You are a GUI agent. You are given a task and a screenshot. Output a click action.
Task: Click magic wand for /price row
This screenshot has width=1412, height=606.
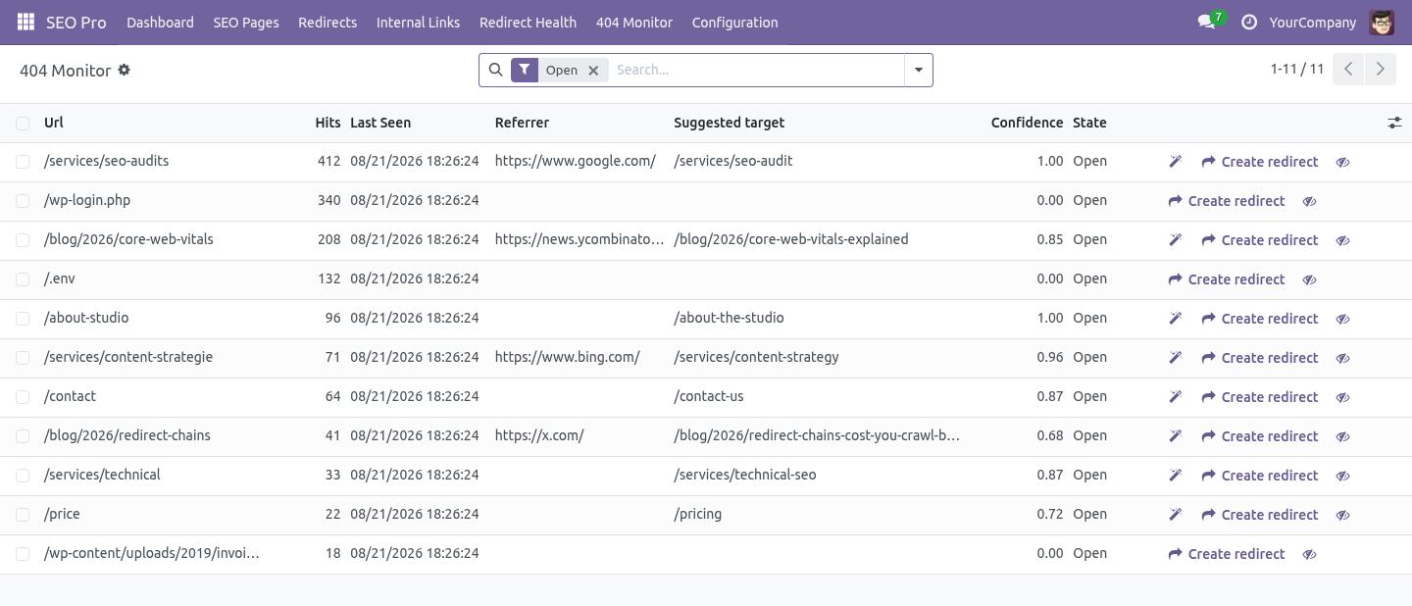1175,514
